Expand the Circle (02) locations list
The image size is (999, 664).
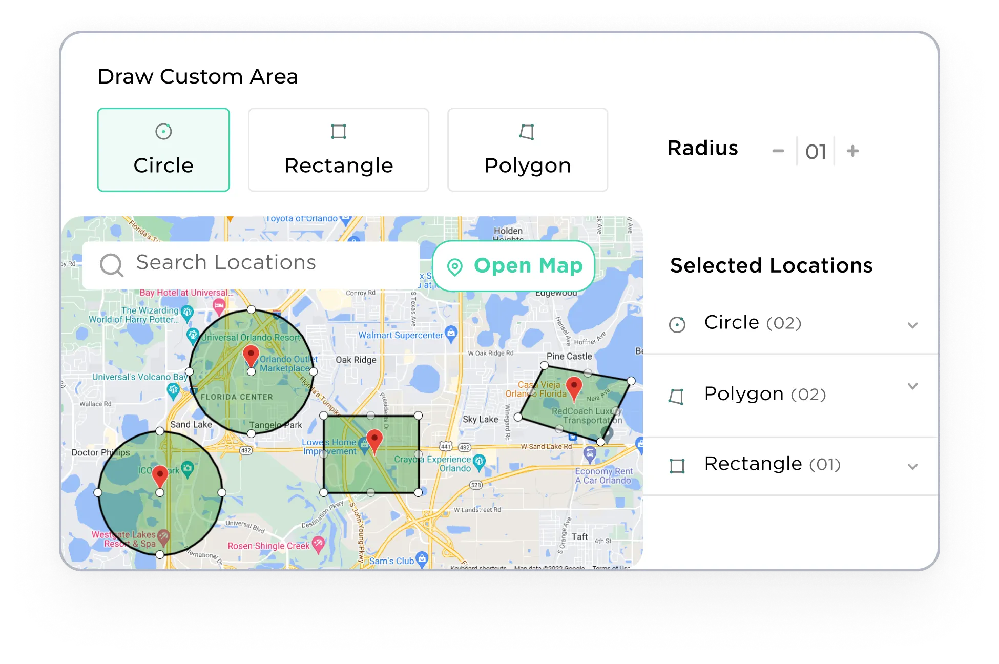pyautogui.click(x=912, y=325)
